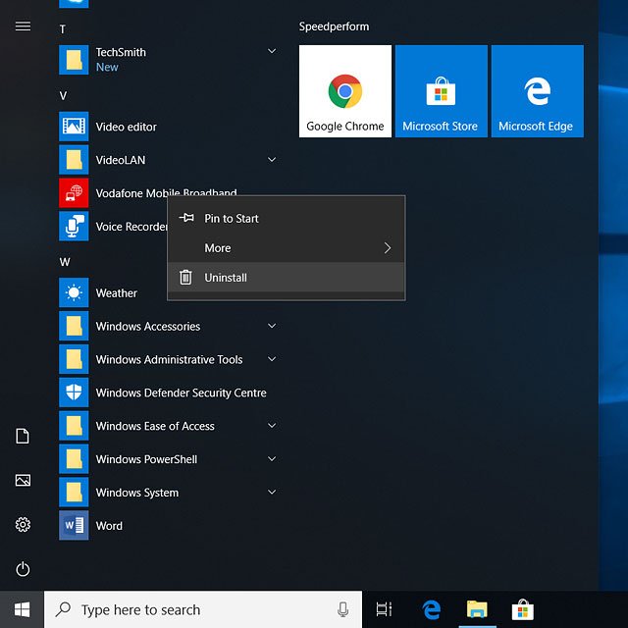Viewport: 628px width, 628px height.
Task: Click the Windows System folder icon
Action: [x=74, y=493]
